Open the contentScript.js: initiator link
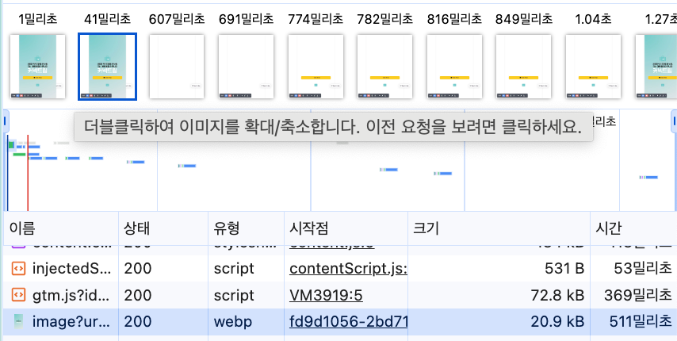Viewport: 677px width, 341px height. tap(349, 269)
